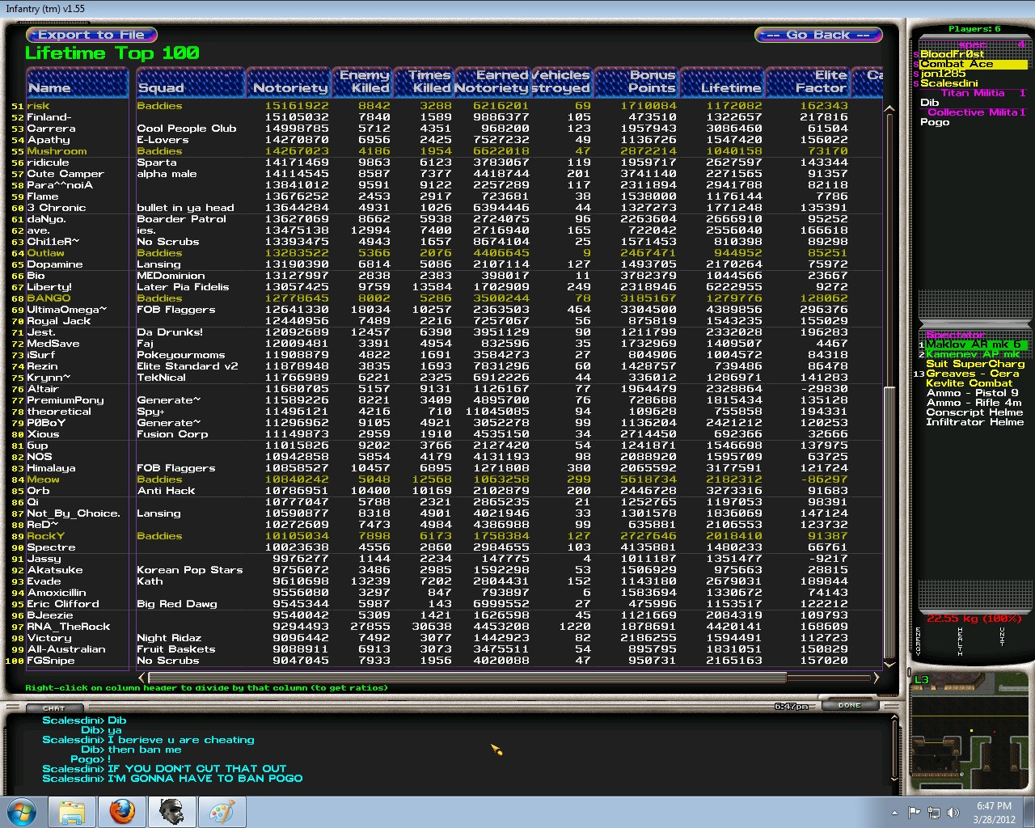
Task: Open Windows Explorer from the taskbar
Action: coord(72,811)
